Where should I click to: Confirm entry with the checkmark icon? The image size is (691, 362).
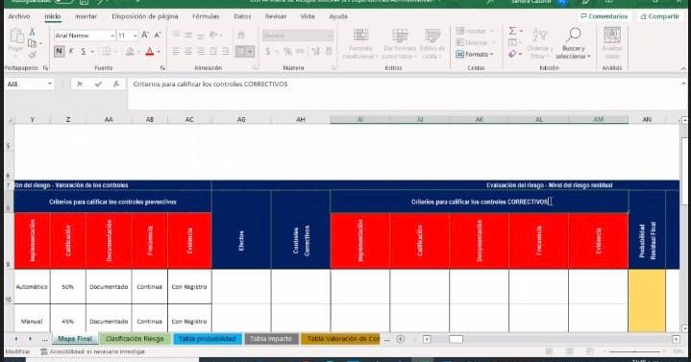tap(98, 84)
